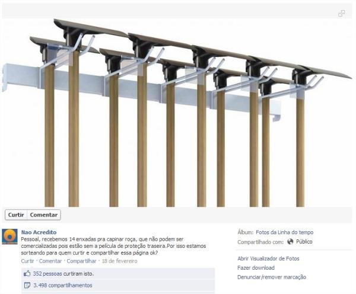356x294 pixels.
Task: Click the Público sharing setting label
Action: pyautogui.click(x=304, y=242)
